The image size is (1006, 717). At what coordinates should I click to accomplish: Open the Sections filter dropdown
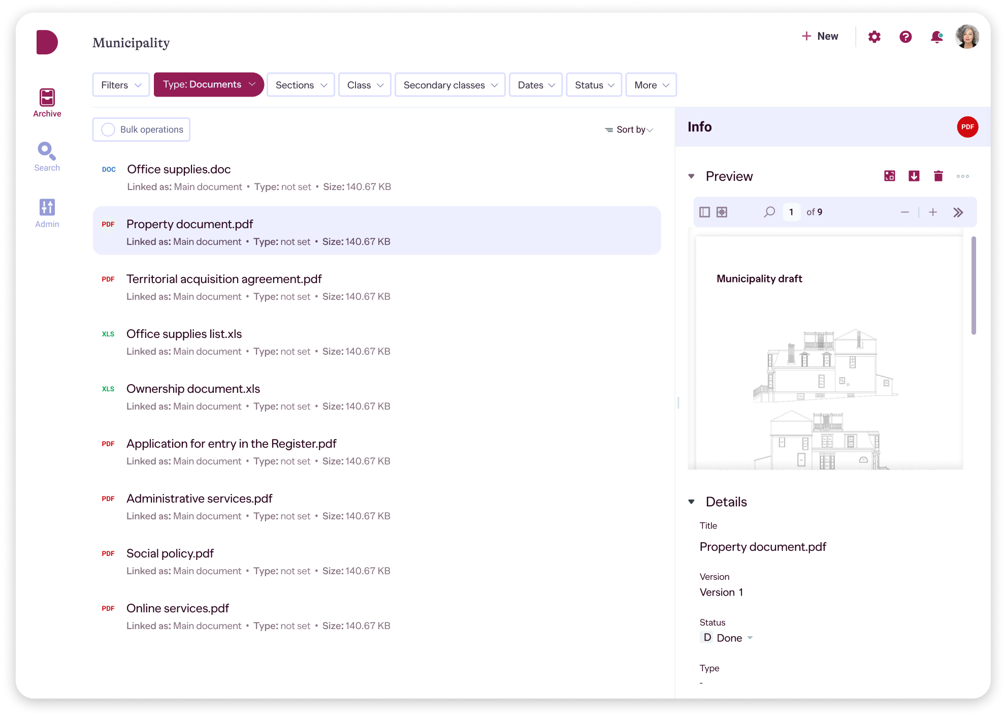coord(301,85)
